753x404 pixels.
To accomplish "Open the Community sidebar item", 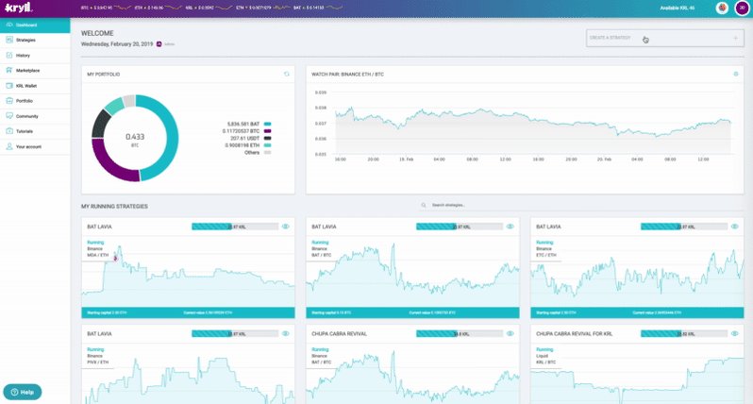I will [35, 116].
